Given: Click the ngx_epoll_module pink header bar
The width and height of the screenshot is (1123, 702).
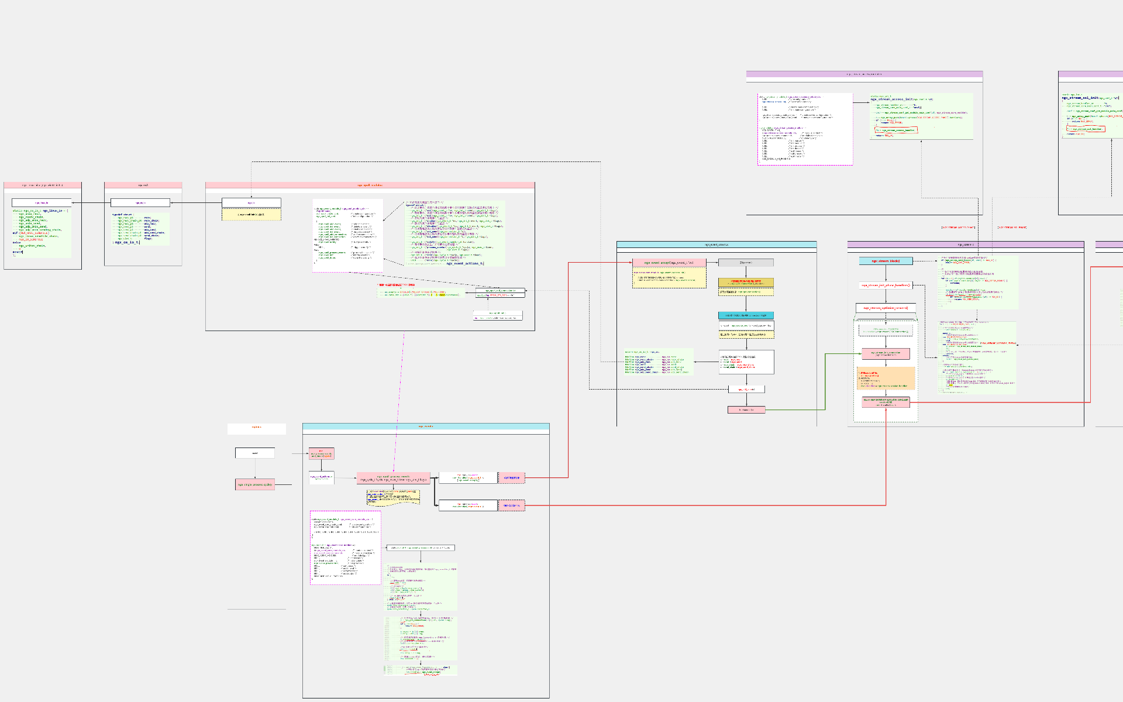Looking at the screenshot, I should (370, 185).
